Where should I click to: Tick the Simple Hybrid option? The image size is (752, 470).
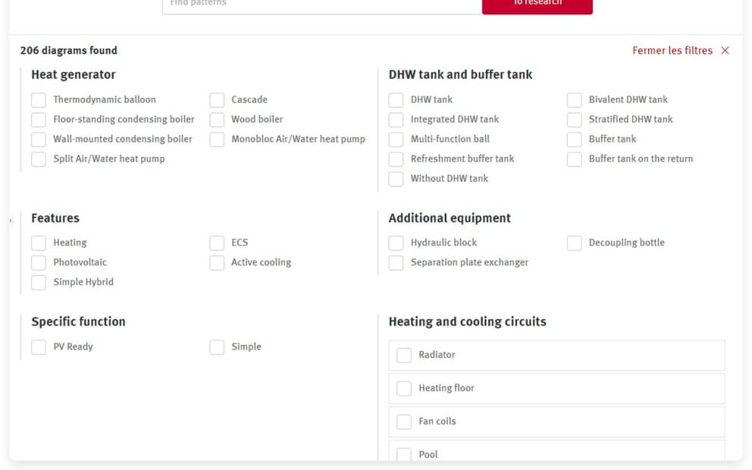click(39, 283)
